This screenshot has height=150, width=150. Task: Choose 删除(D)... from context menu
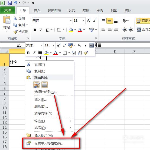[x=49, y=107]
